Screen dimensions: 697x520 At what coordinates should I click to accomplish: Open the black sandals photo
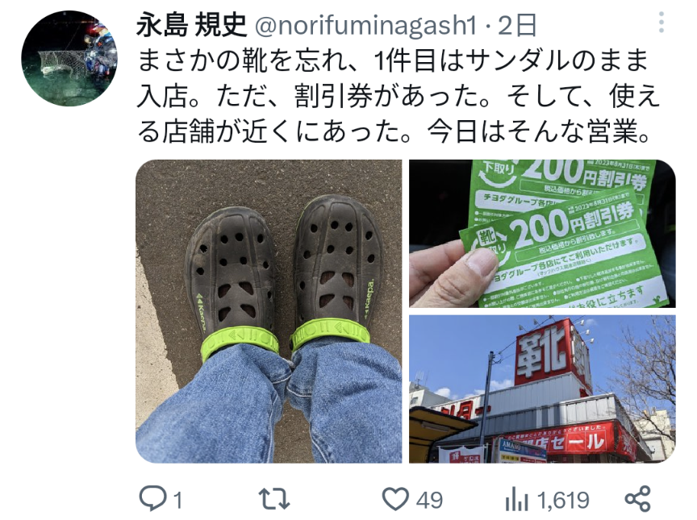pyautogui.click(x=269, y=311)
